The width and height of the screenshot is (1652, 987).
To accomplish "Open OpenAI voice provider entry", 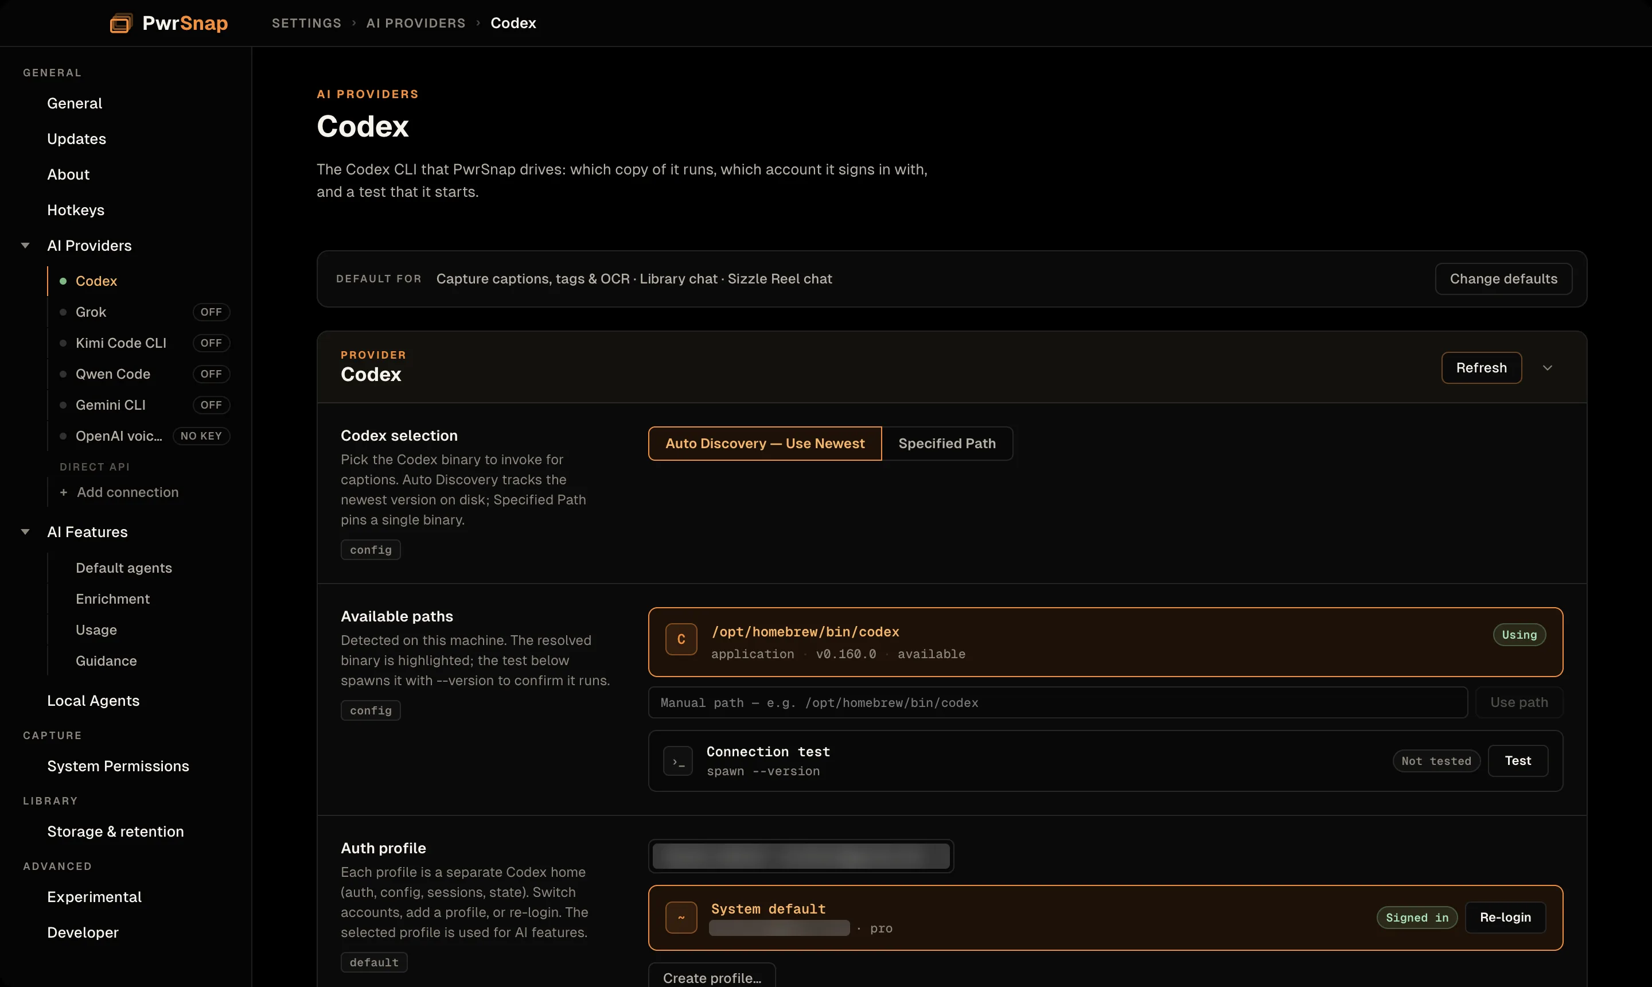I will pyautogui.click(x=119, y=436).
